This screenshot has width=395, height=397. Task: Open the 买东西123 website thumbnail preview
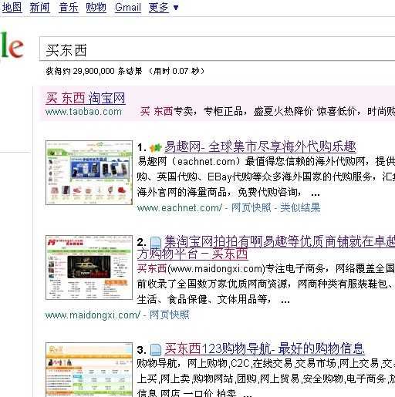point(89,369)
